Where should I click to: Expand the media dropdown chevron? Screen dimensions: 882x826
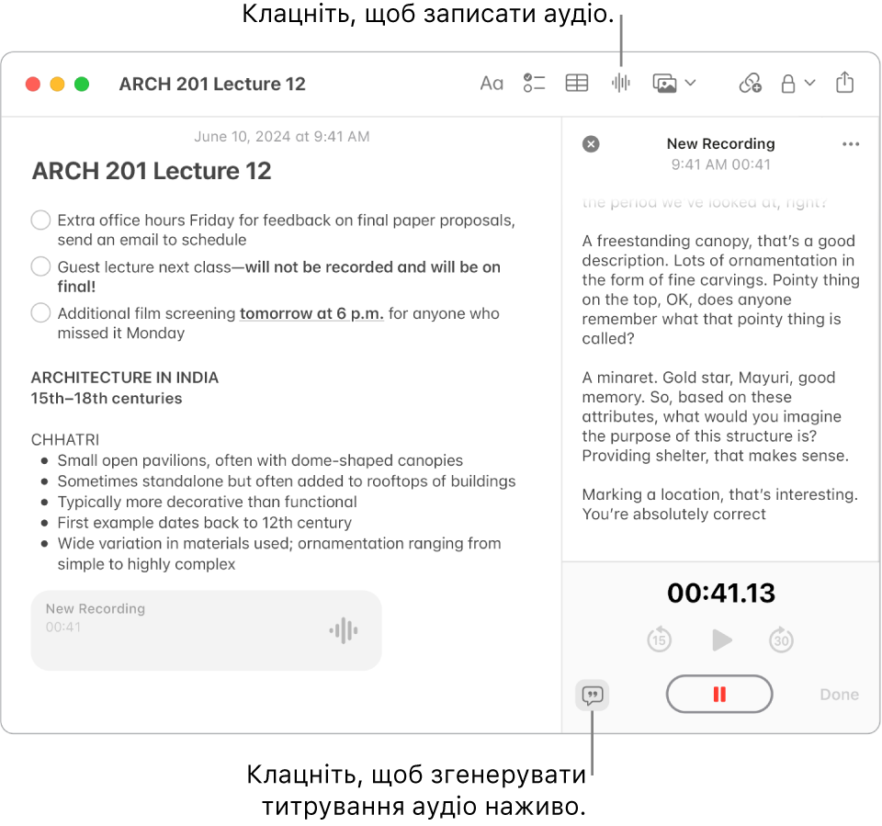[691, 84]
